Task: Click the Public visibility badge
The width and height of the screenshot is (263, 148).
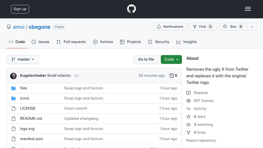Action: pos(59,27)
